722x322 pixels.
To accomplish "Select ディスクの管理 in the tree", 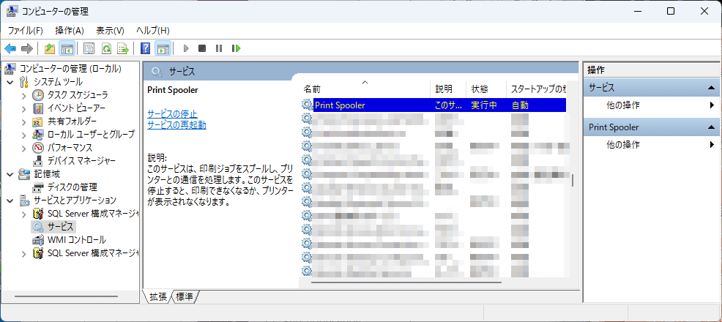I will 72,187.
